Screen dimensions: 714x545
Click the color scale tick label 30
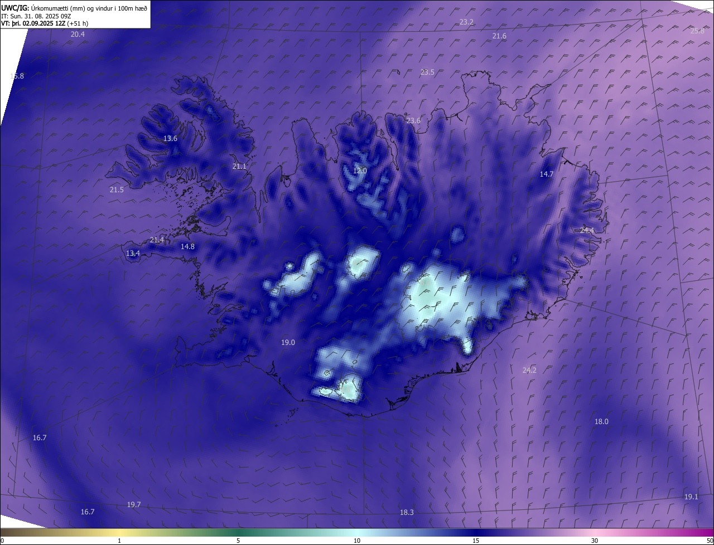(595, 541)
